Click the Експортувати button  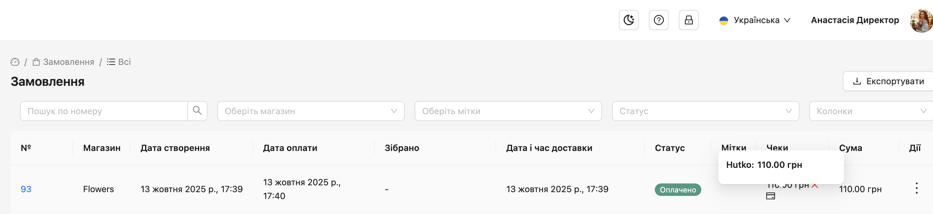tap(888, 81)
